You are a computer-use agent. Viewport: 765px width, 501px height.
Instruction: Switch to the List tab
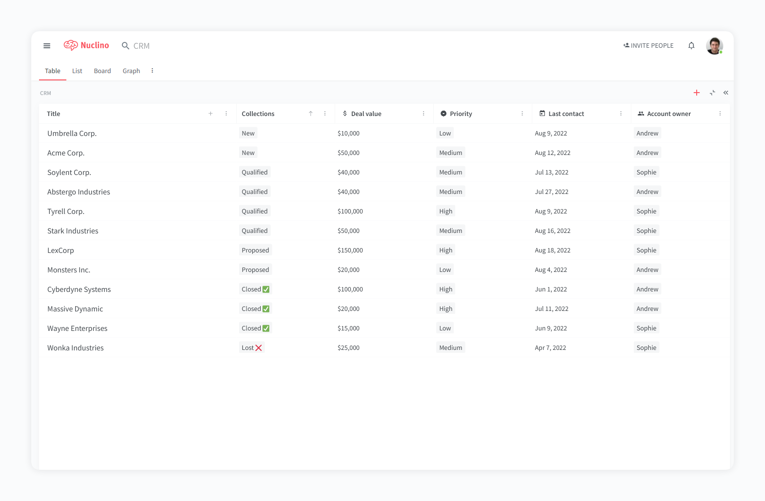[77, 71]
